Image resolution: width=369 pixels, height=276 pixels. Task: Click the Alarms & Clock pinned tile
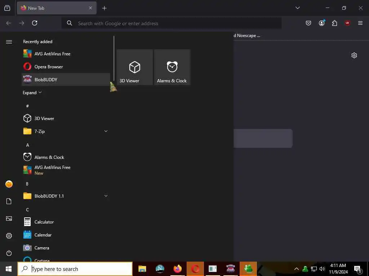[x=172, y=67]
